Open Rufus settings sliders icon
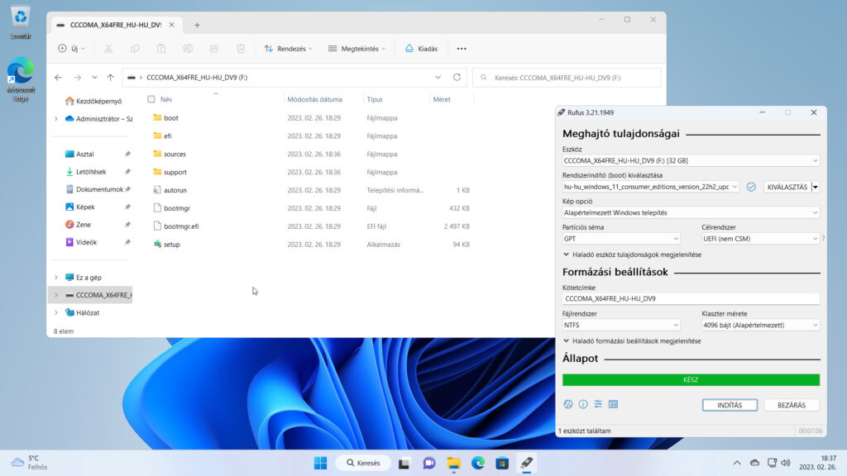The height and width of the screenshot is (476, 847). coord(598,404)
